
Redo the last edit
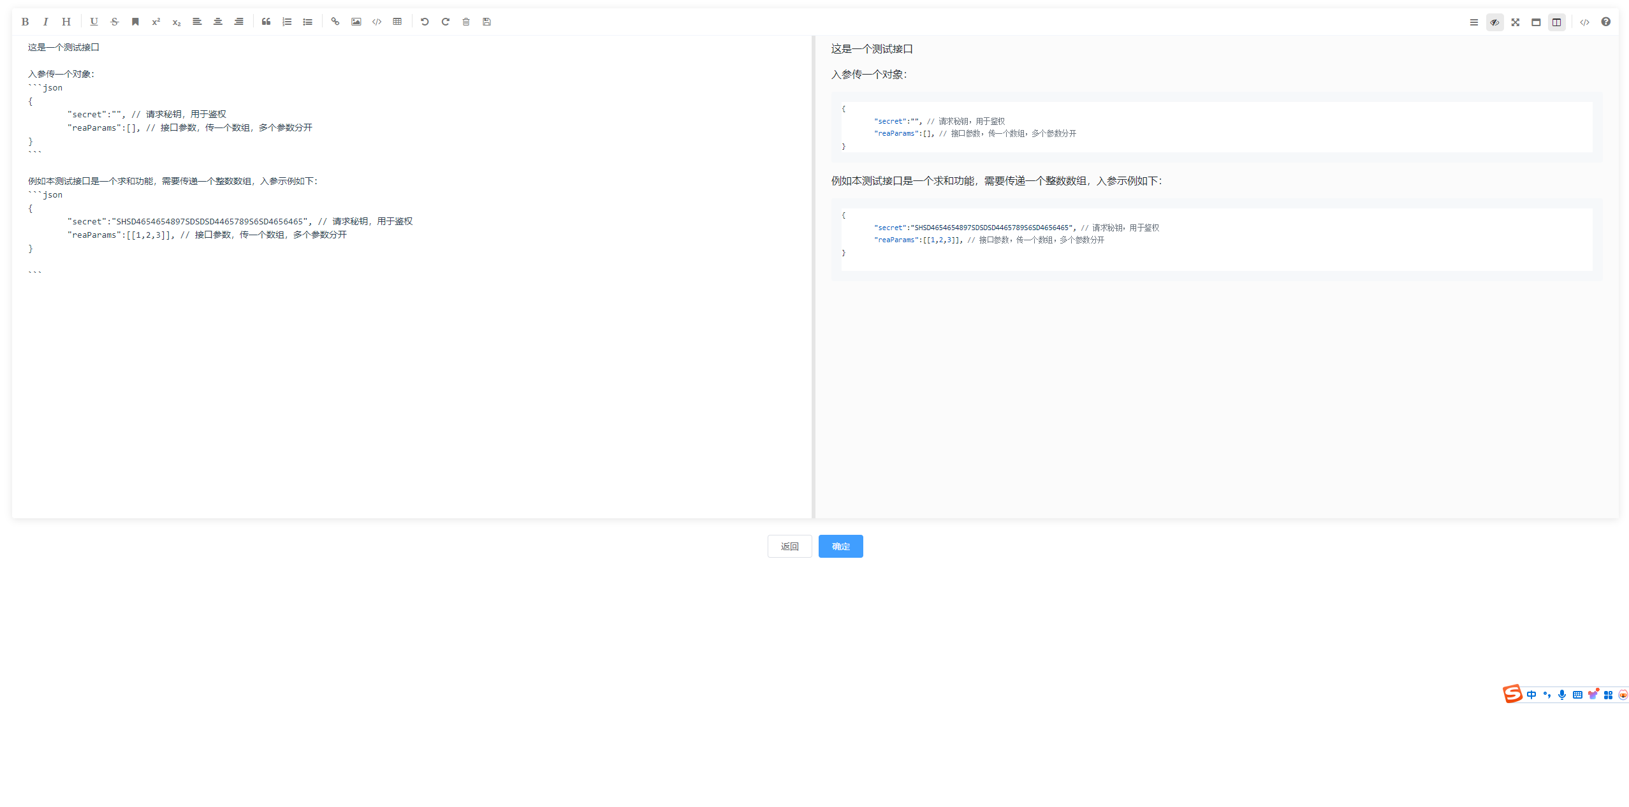pos(446,22)
